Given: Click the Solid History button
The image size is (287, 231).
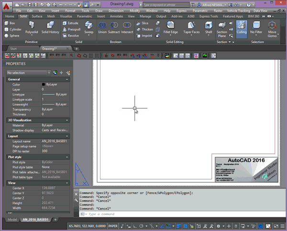Looking at the screenshot, I should tap(51, 28).
